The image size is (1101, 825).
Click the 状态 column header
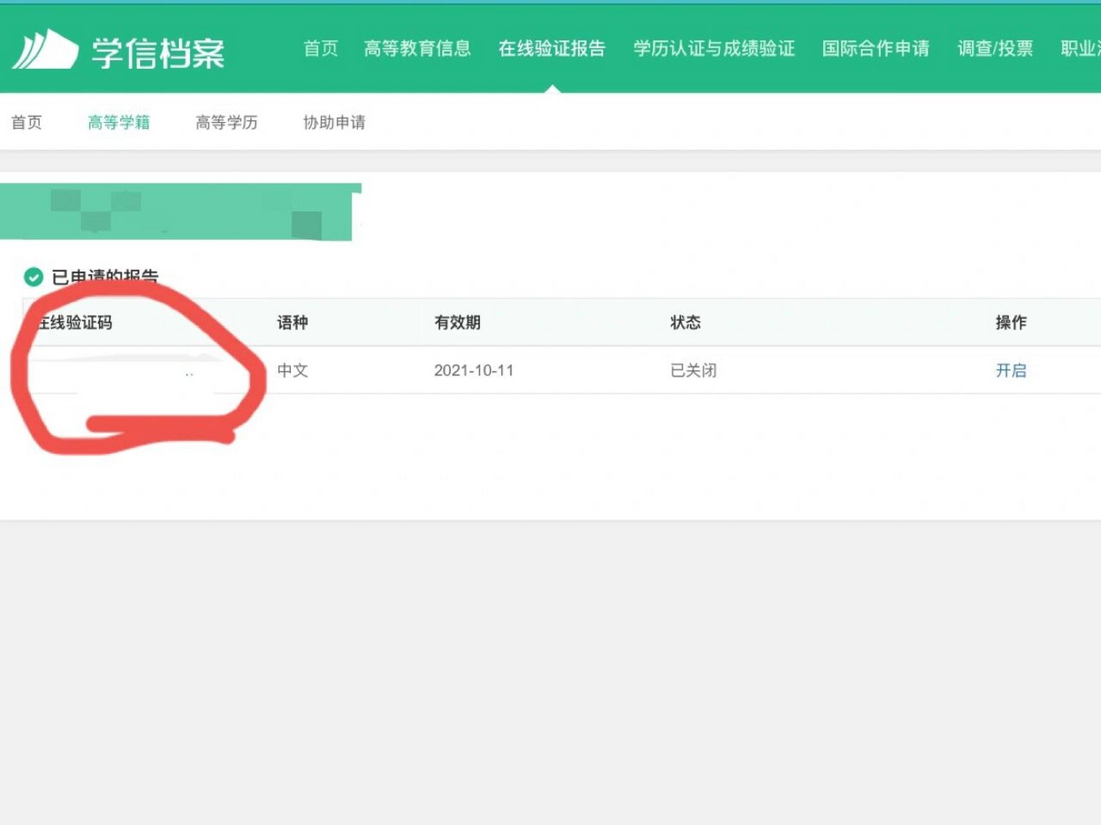tap(686, 322)
